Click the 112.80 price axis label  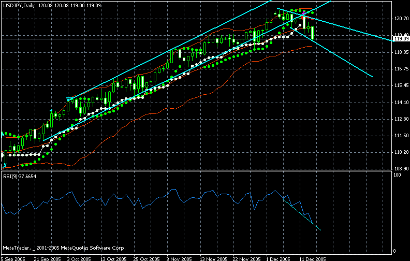point(401,119)
